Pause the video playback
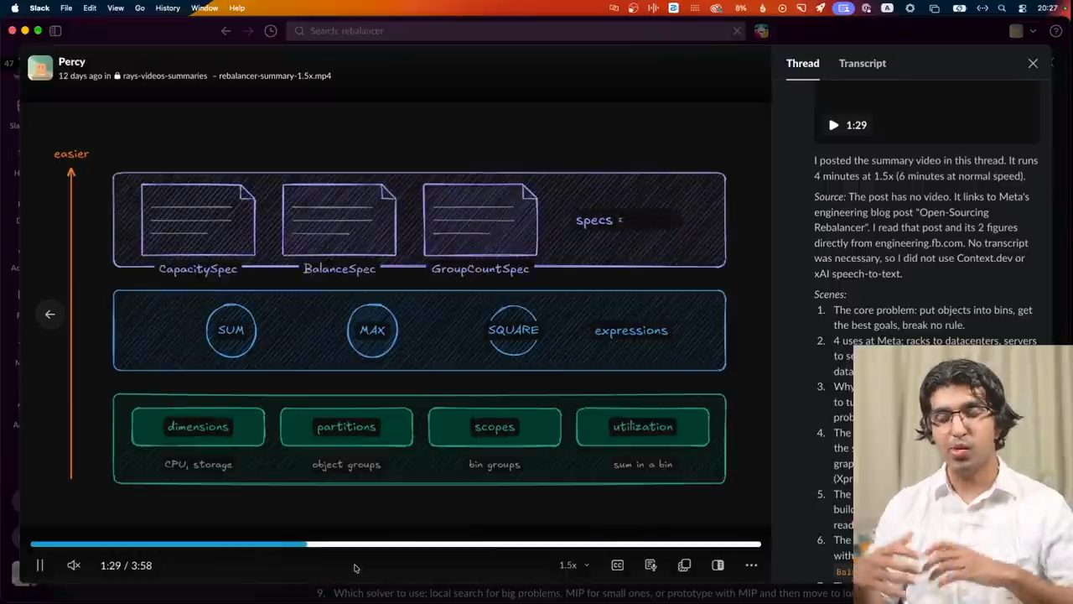This screenshot has width=1073, height=604. [39, 565]
